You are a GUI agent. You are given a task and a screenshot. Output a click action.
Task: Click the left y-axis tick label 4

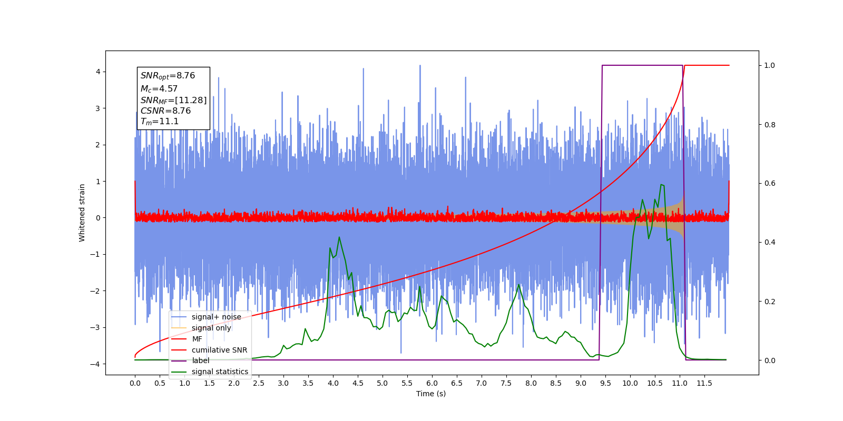point(98,72)
